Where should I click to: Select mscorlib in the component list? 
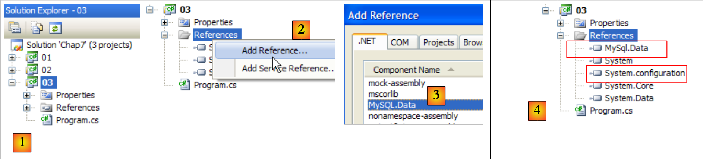point(383,94)
